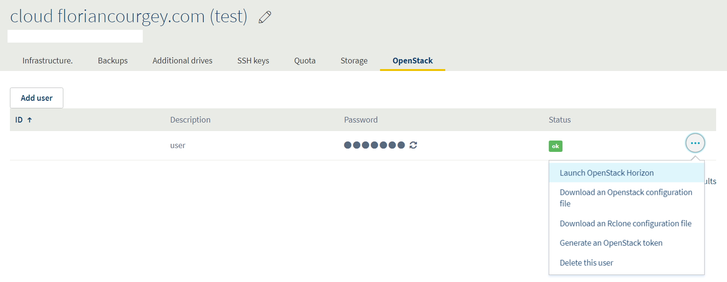Viewport: 727px width, 282px height.
Task: Click the green ok status badge
Action: (555, 146)
